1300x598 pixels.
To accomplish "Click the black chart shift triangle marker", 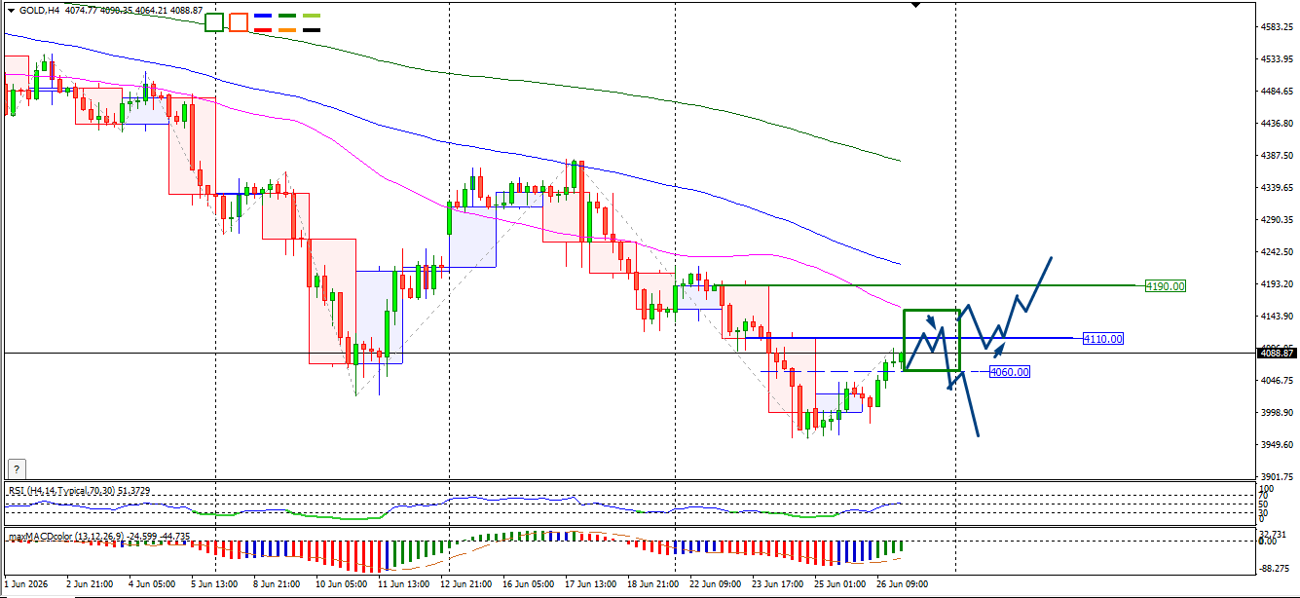I will (x=915, y=5).
